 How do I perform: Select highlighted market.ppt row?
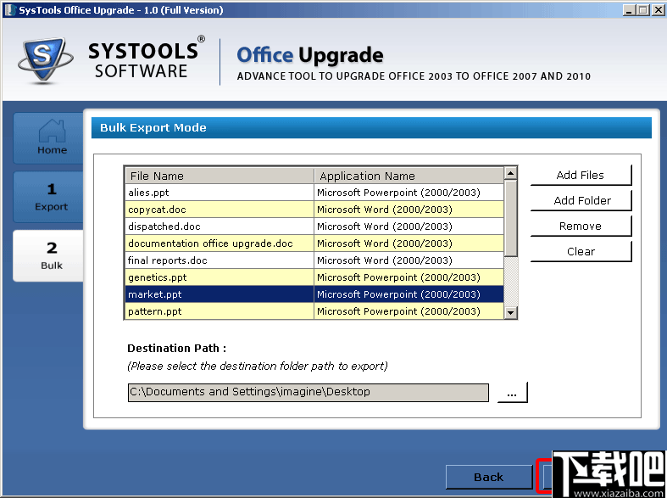click(220, 294)
